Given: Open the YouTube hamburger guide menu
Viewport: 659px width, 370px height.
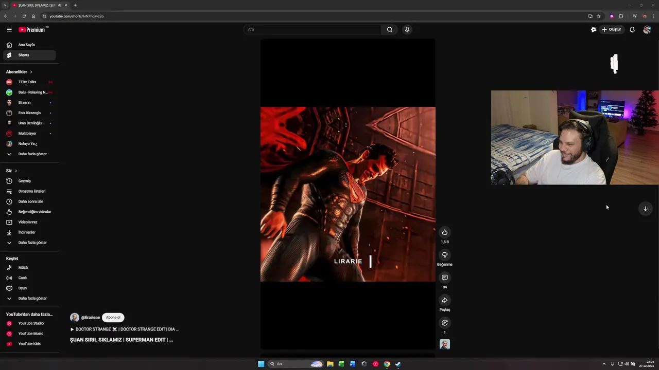Looking at the screenshot, I should pyautogui.click(x=9, y=29).
